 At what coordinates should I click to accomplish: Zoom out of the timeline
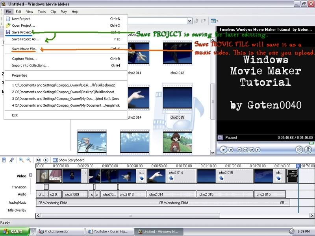29,160
